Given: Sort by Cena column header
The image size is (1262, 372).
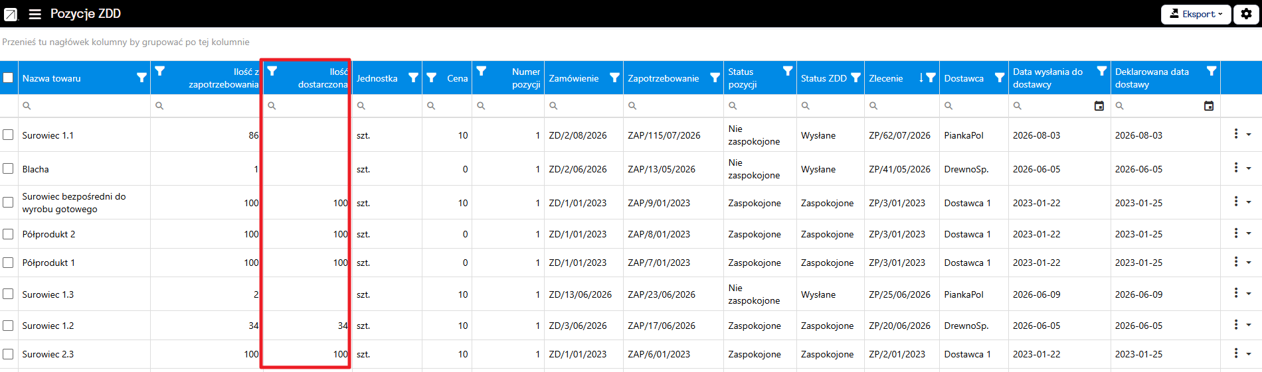Looking at the screenshot, I should (x=457, y=78).
